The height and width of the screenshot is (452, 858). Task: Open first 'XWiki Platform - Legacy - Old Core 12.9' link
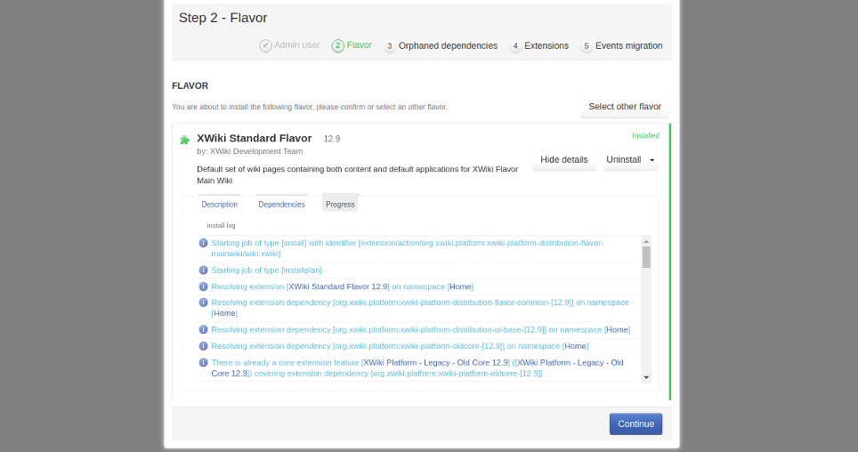coord(436,363)
